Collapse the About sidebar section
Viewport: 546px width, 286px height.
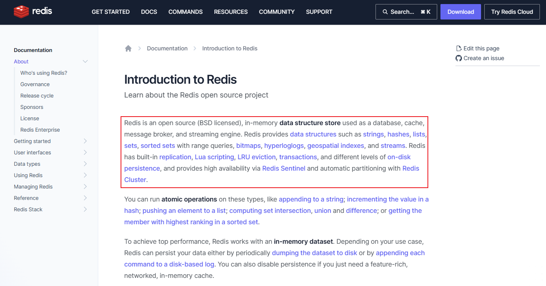(x=85, y=61)
